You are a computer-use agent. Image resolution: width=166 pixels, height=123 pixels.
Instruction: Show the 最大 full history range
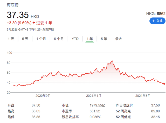coord(119,39)
